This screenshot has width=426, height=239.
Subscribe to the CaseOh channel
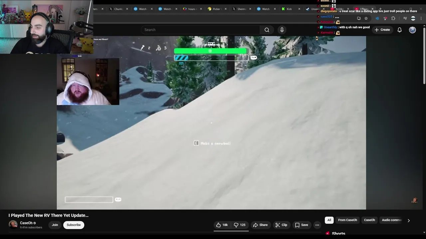(x=74, y=225)
